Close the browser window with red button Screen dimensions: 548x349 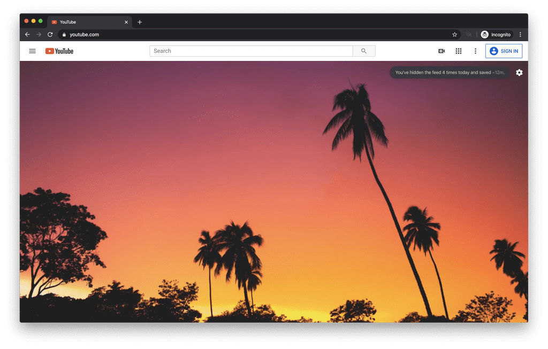[x=26, y=21]
